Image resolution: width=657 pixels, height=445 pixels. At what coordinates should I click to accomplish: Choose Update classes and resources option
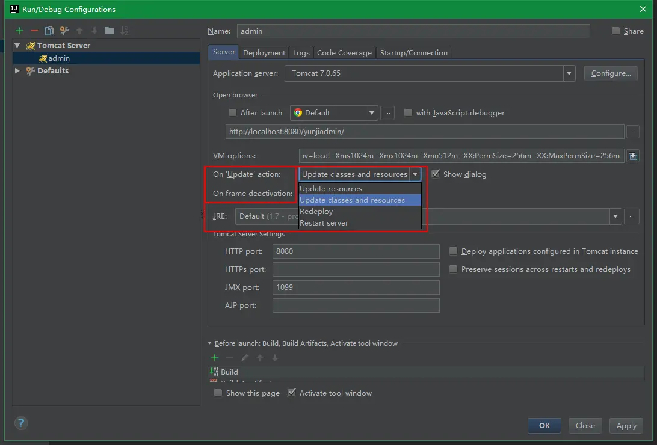point(360,200)
